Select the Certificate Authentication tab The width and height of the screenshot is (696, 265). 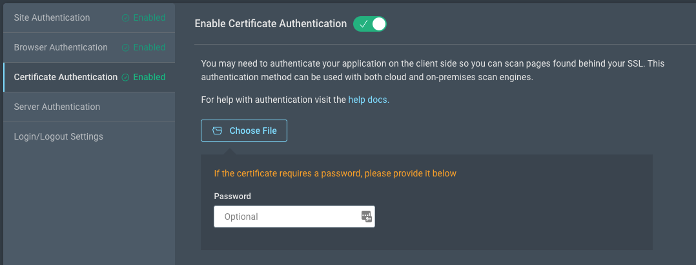pyautogui.click(x=65, y=77)
